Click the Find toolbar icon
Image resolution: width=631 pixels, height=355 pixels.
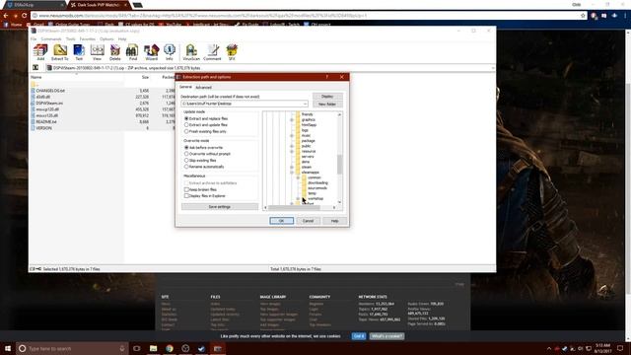click(133, 52)
